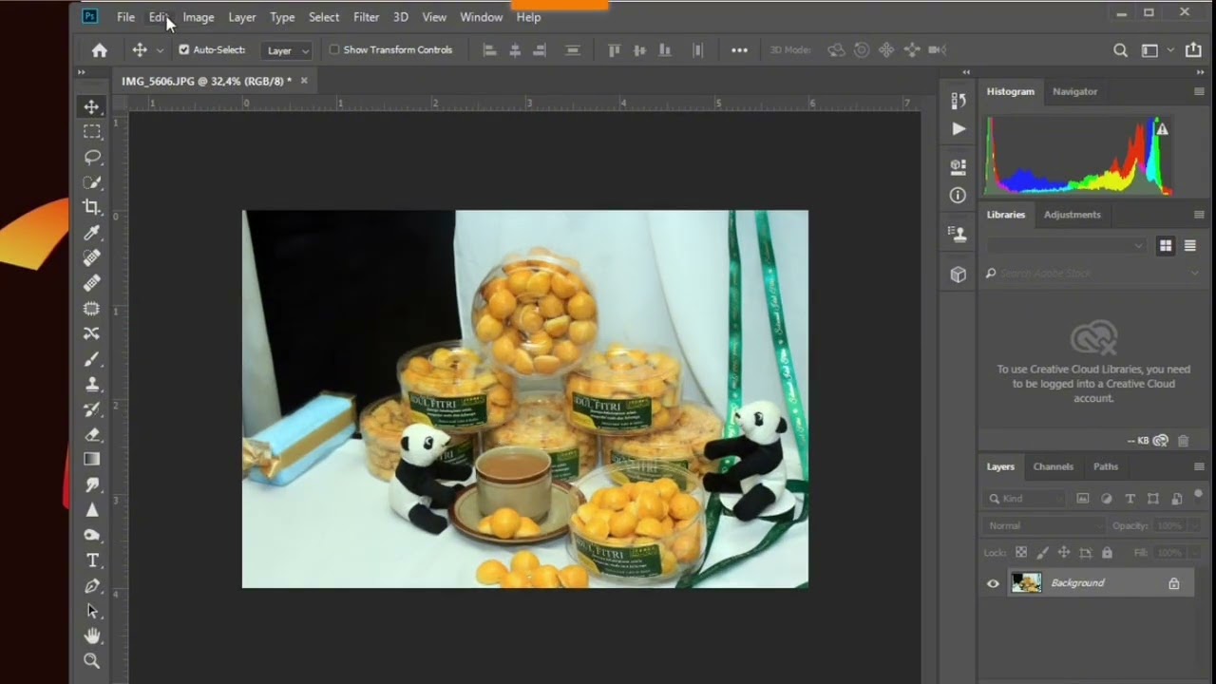Select the Move tool in toolbar

(x=92, y=106)
